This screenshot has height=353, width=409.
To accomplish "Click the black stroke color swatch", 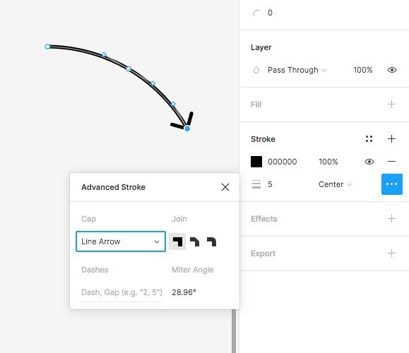I will click(256, 162).
